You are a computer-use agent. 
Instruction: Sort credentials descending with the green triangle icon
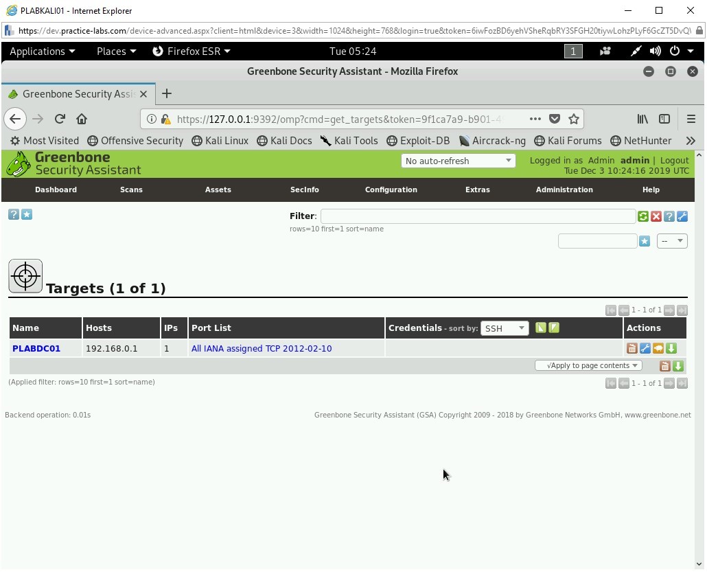pos(554,328)
